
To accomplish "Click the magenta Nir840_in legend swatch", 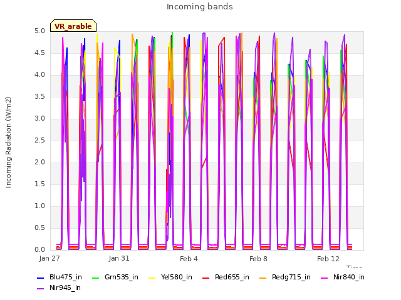I will (325, 277).
